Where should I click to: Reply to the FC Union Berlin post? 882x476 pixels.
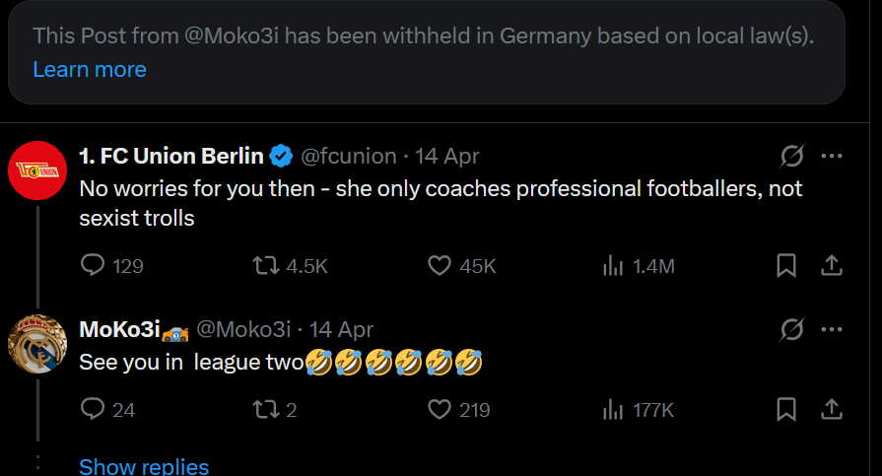[x=93, y=265]
